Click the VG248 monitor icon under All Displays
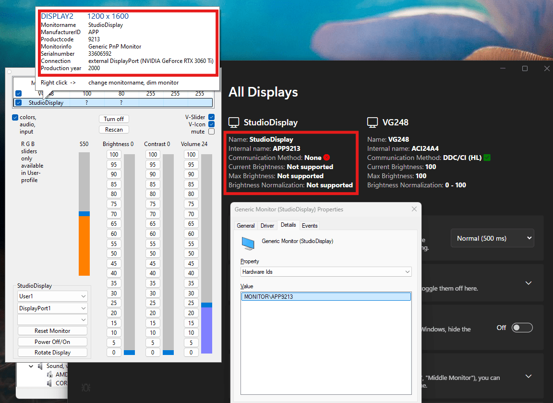The height and width of the screenshot is (403, 553). (x=373, y=122)
